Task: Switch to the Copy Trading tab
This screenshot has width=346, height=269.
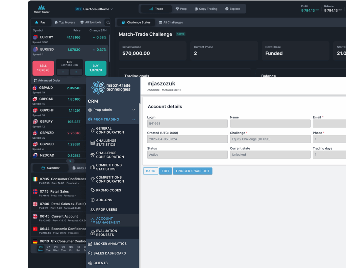Action: tap(206, 9)
